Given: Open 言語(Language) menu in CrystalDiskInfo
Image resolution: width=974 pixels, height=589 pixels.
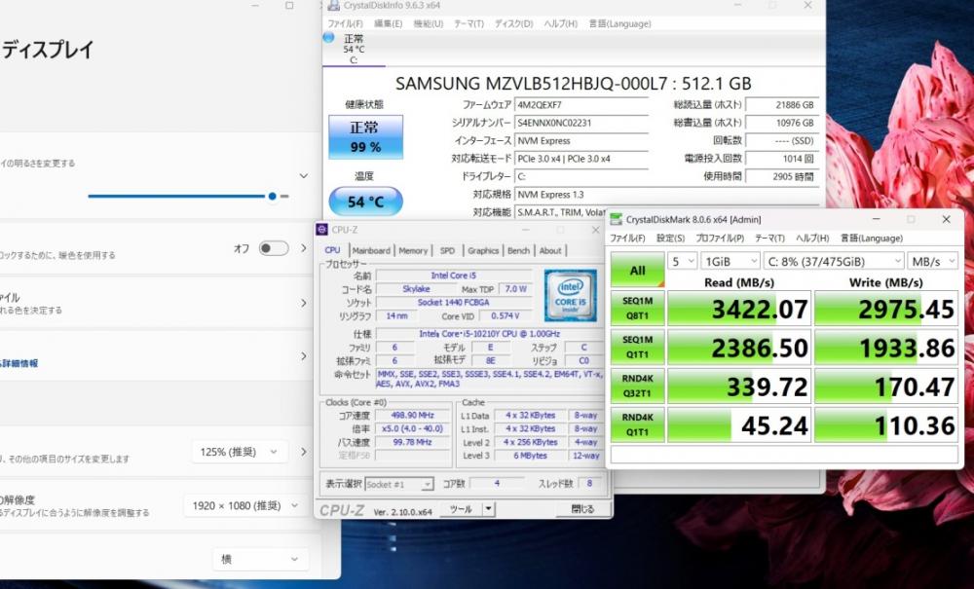Looking at the screenshot, I should [x=619, y=23].
